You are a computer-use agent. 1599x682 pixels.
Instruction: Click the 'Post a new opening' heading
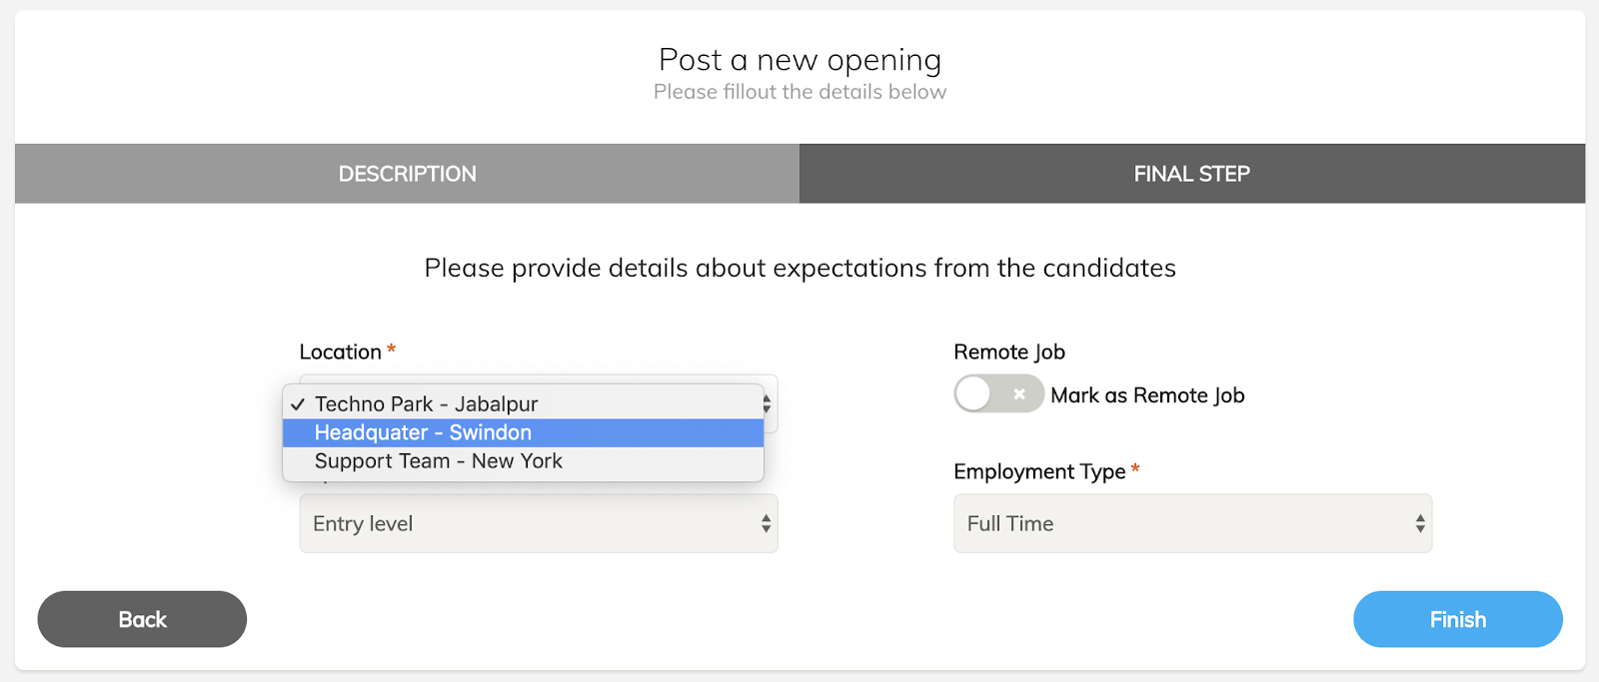point(799,60)
